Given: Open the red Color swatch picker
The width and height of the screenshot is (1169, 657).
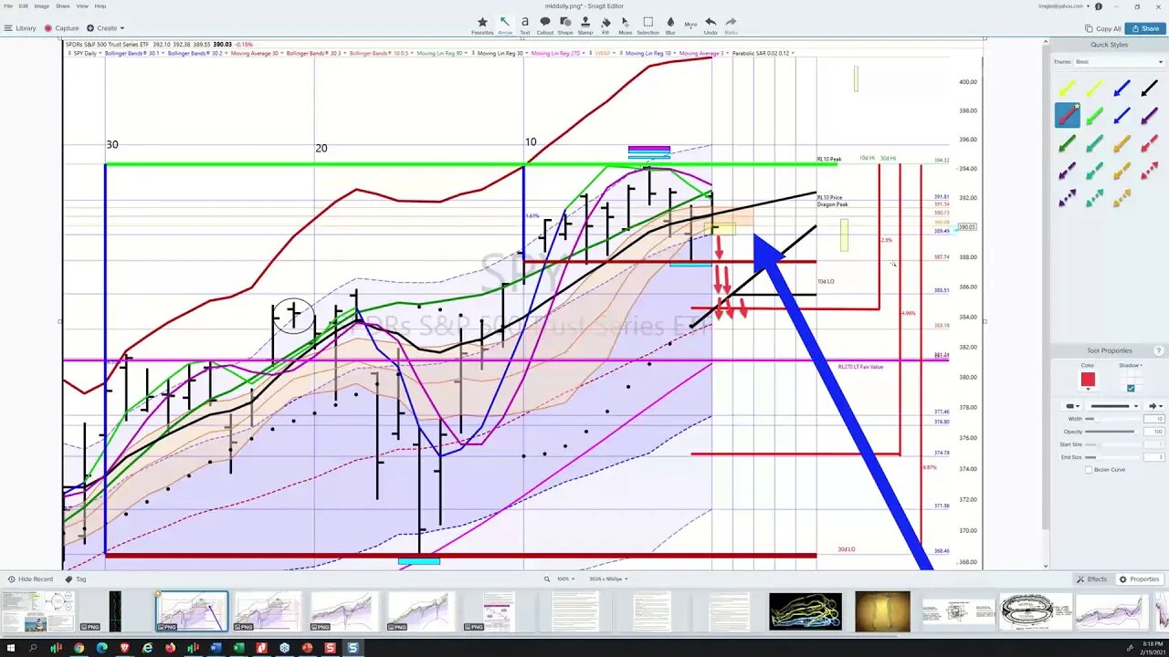Looking at the screenshot, I should pyautogui.click(x=1088, y=380).
